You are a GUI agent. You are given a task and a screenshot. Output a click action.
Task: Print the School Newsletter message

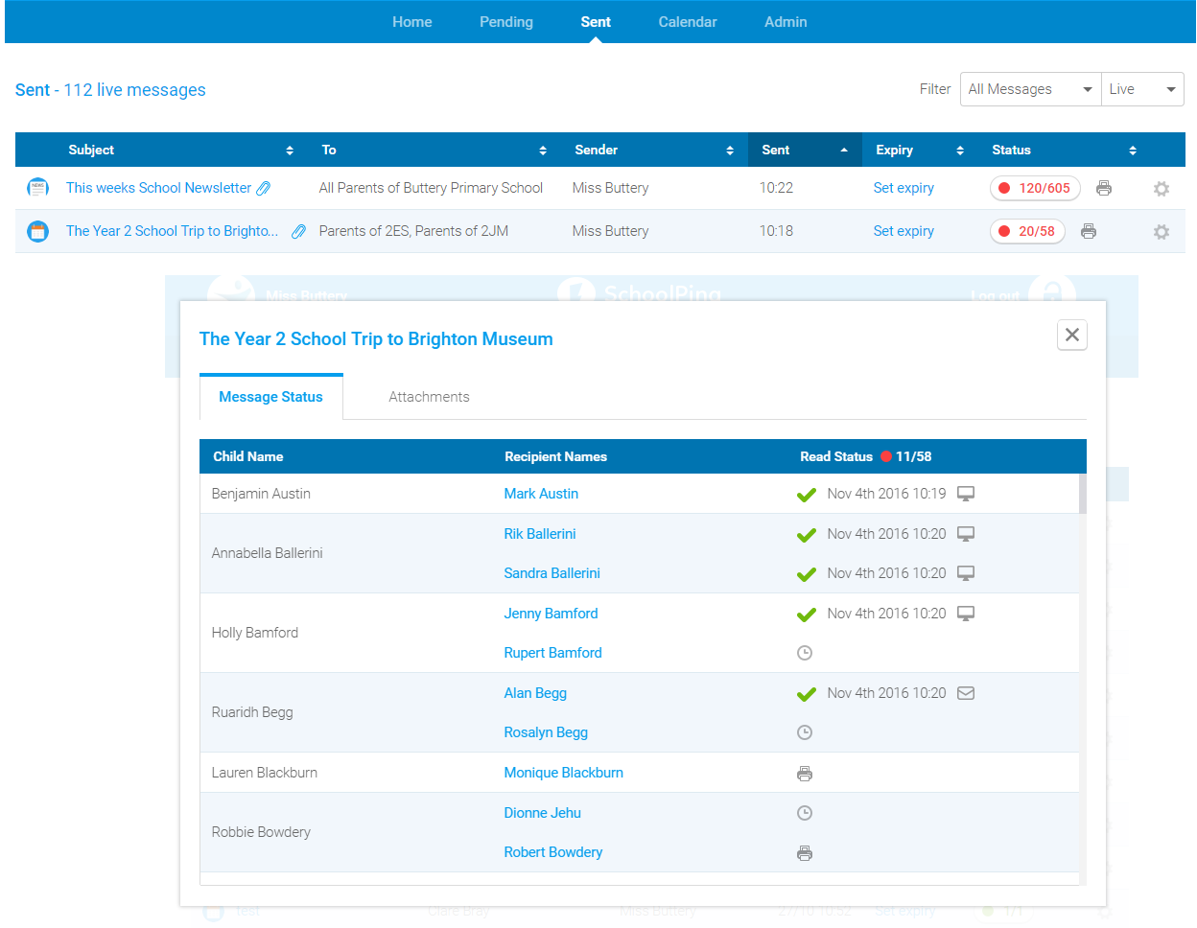pyautogui.click(x=1104, y=188)
